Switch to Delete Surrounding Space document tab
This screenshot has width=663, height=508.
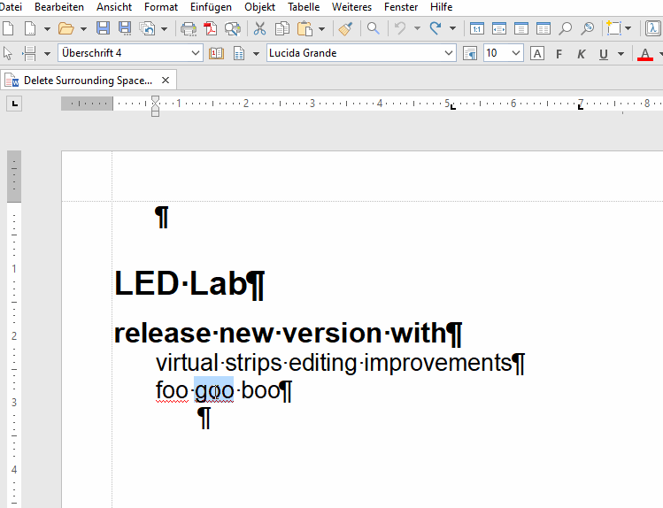tap(88, 81)
